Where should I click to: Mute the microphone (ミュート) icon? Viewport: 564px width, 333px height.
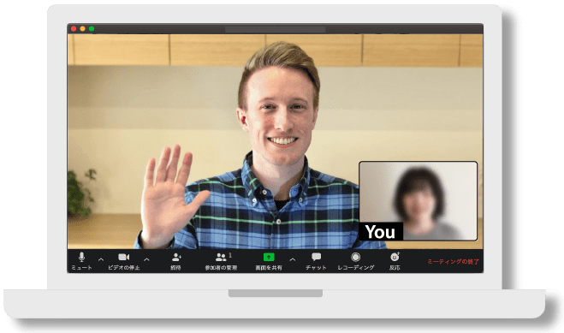[81, 257]
